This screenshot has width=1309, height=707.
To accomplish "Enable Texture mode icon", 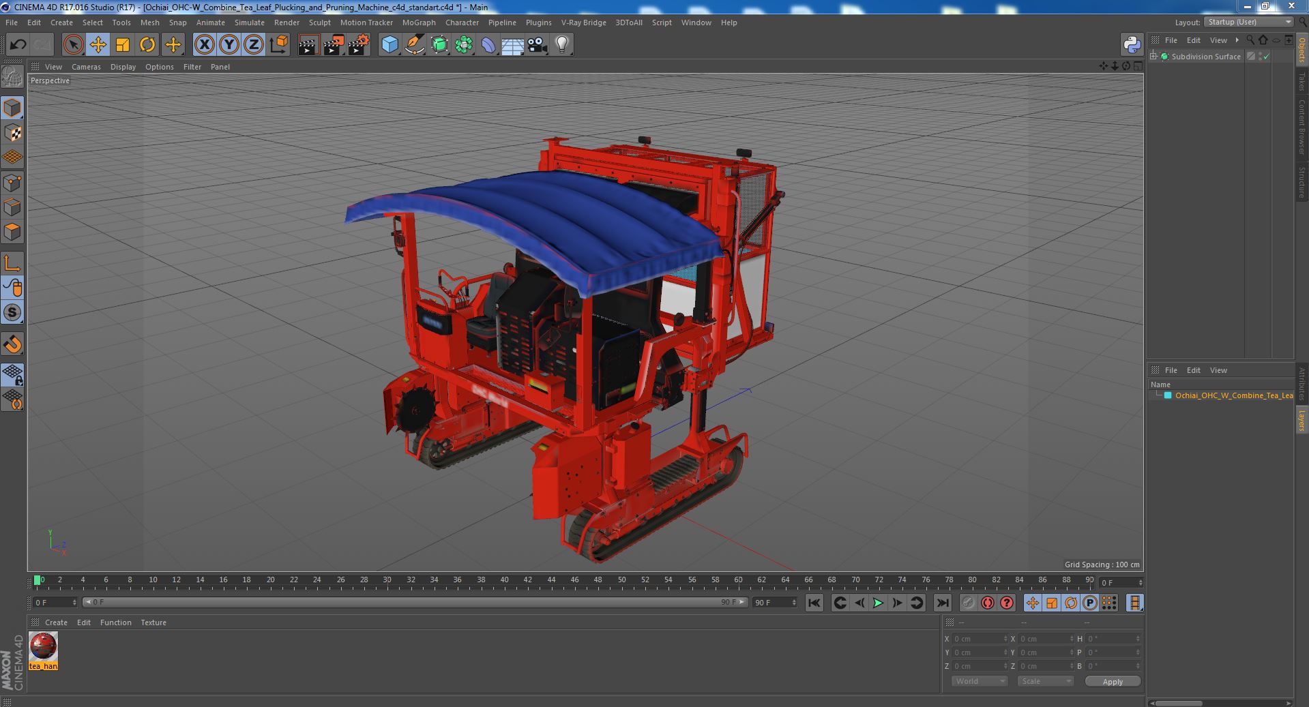I will (x=12, y=133).
